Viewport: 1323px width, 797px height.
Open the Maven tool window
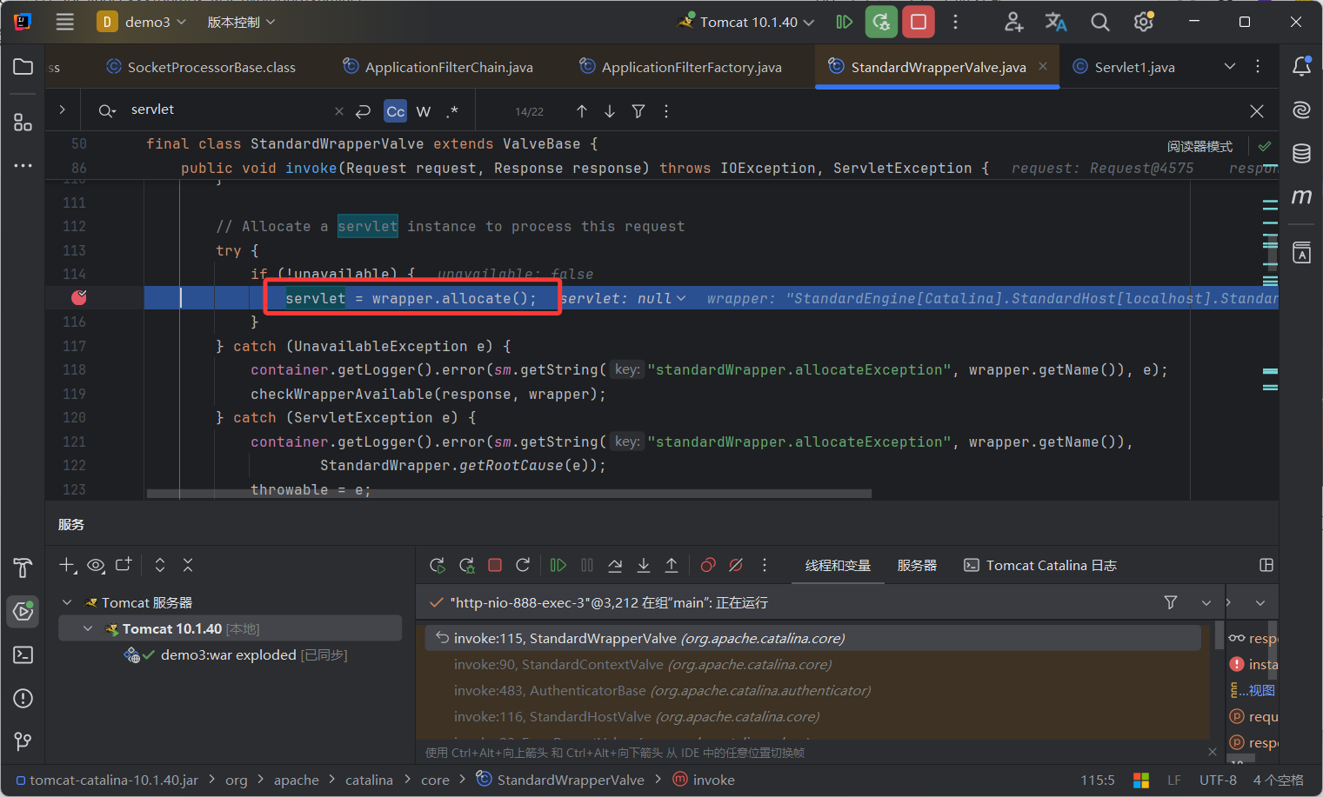pos(1301,197)
